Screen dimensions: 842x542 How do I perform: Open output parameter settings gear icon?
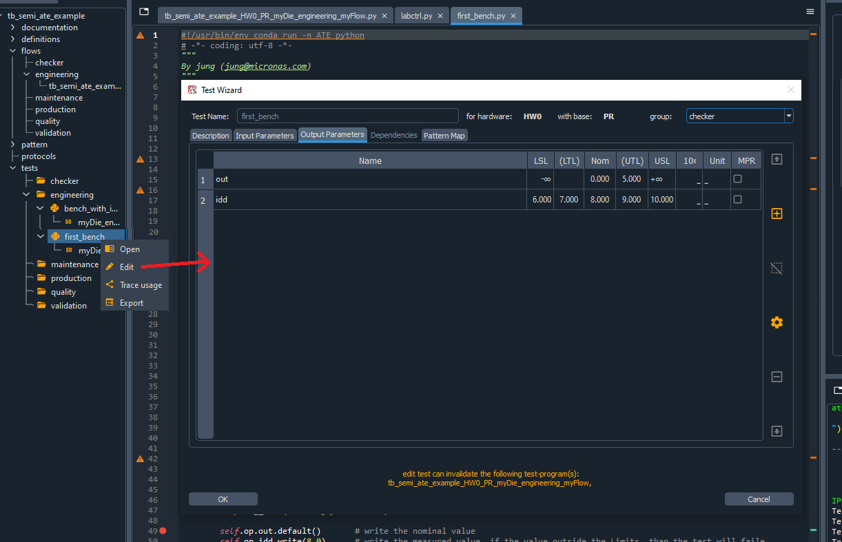click(x=777, y=322)
